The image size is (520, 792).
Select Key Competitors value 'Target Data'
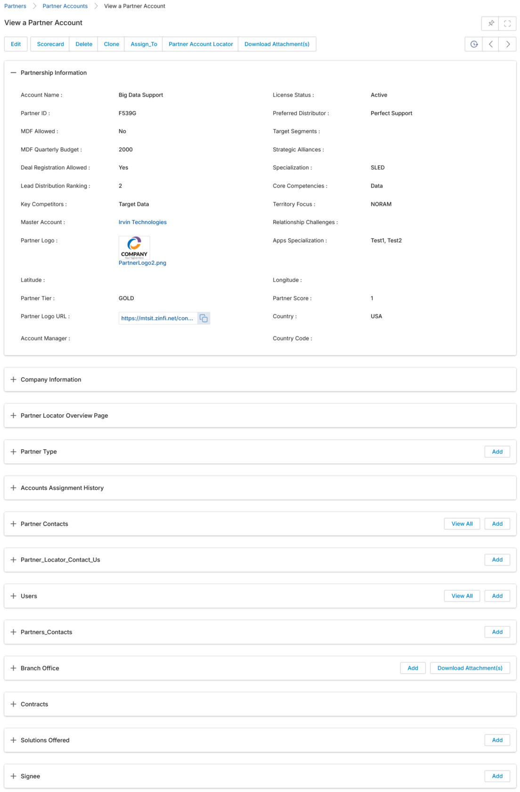coord(134,204)
